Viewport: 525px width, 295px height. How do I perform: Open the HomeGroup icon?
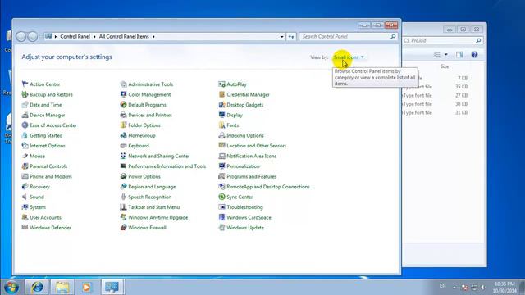coord(123,135)
